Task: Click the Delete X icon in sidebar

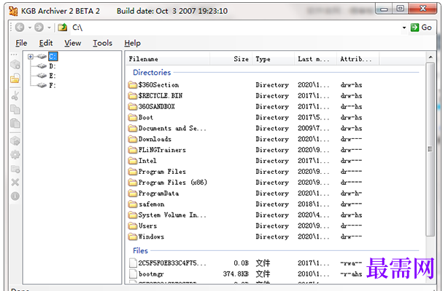Action: 15,182
